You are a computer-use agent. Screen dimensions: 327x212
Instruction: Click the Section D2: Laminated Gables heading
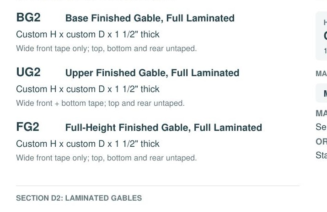point(79,198)
